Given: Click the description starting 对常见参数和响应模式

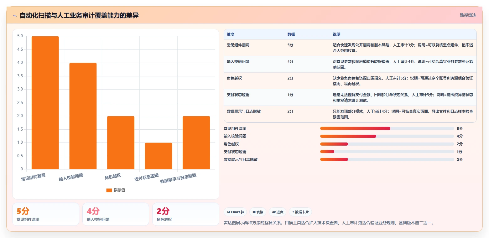Looking at the screenshot, I should click(x=403, y=64).
